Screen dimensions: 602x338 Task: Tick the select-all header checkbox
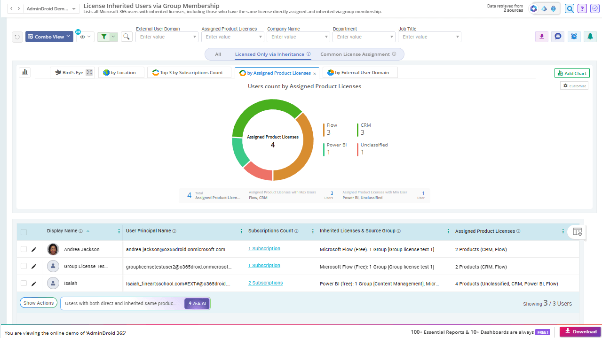click(x=24, y=232)
